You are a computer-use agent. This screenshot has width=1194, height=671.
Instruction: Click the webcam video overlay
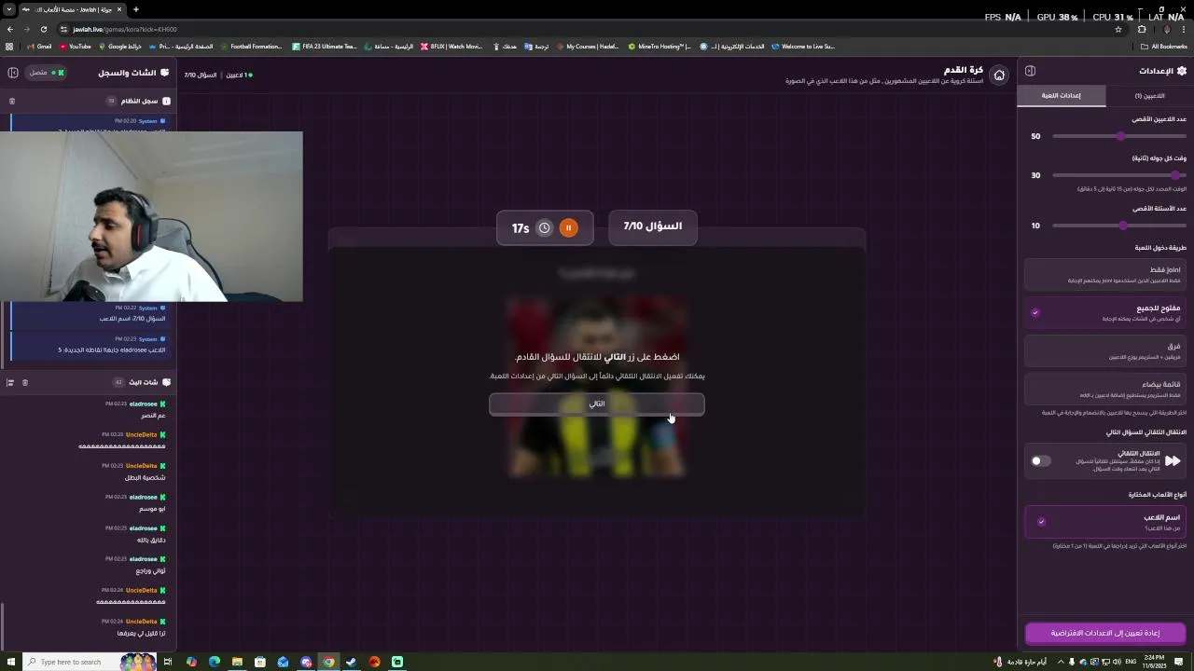tap(151, 216)
